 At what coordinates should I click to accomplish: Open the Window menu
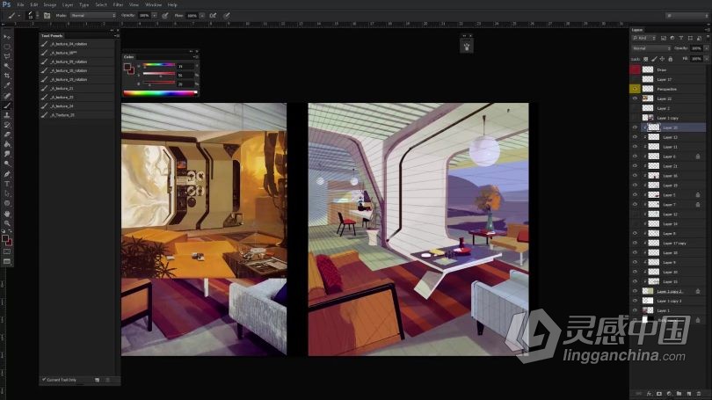(x=154, y=4)
